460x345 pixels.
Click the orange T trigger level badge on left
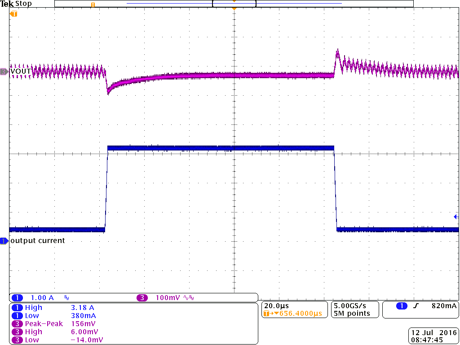click(13, 14)
